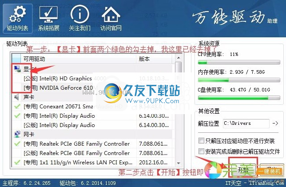Click the CPU使用率 progress bar

[239, 62]
